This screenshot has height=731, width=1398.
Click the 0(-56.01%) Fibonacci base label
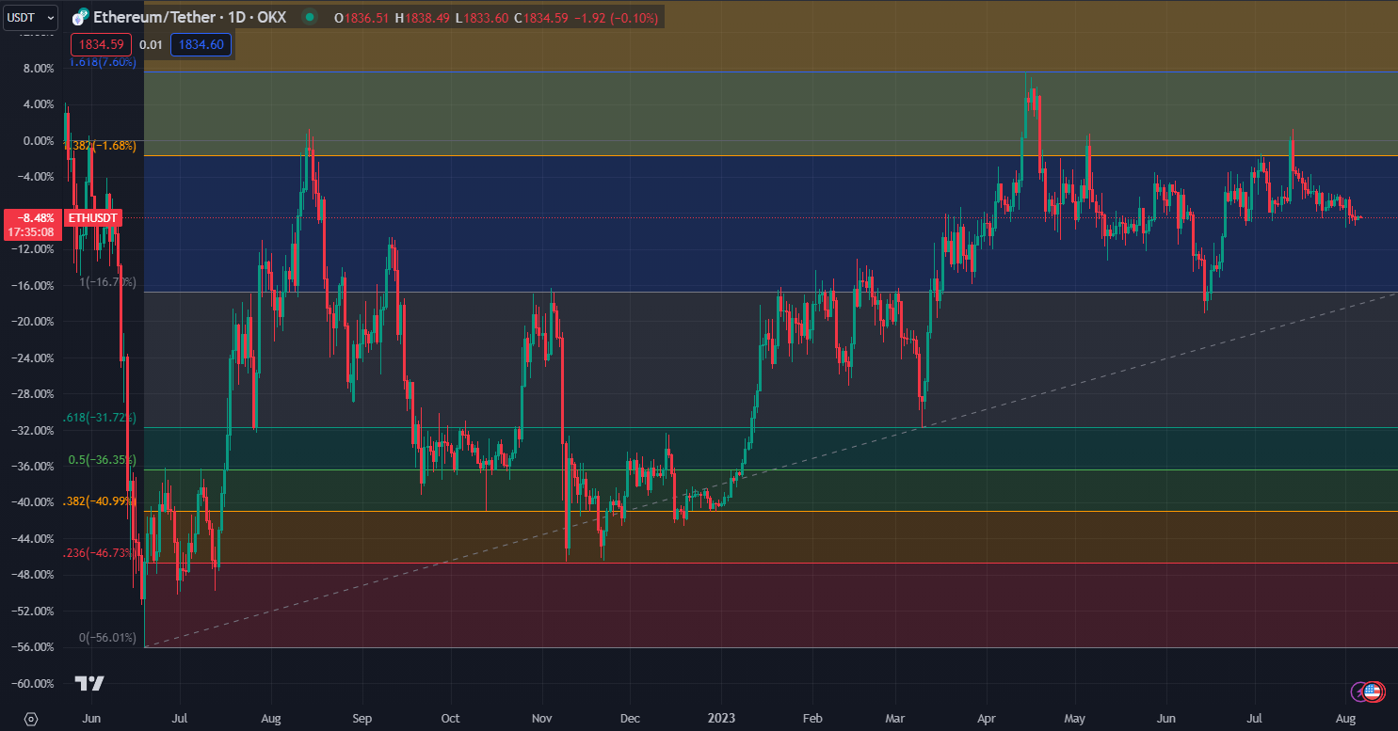pos(107,638)
